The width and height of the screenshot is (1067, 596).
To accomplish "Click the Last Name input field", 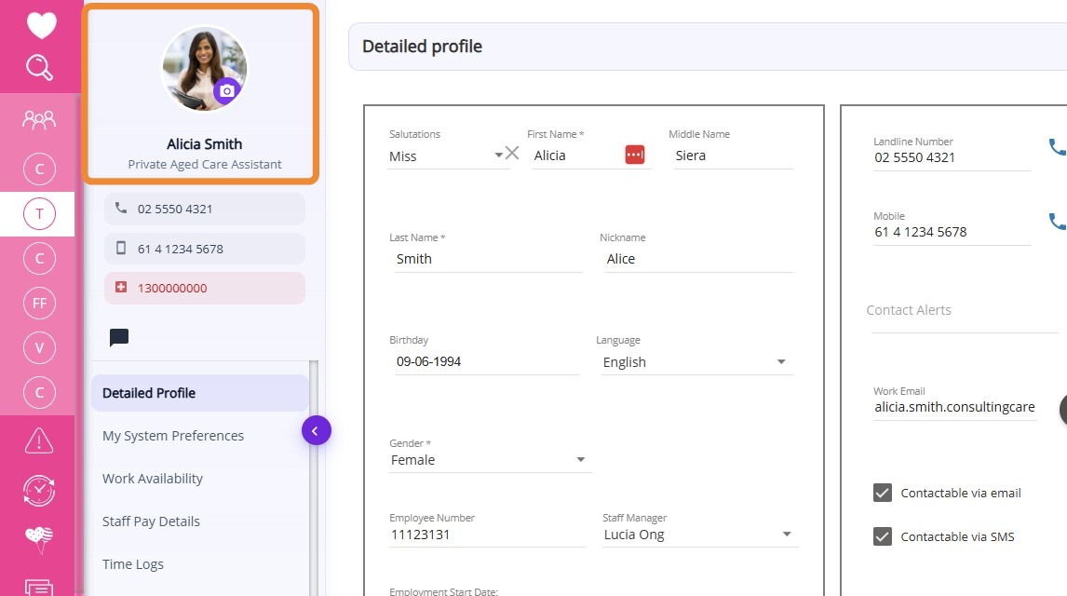I will coord(488,259).
